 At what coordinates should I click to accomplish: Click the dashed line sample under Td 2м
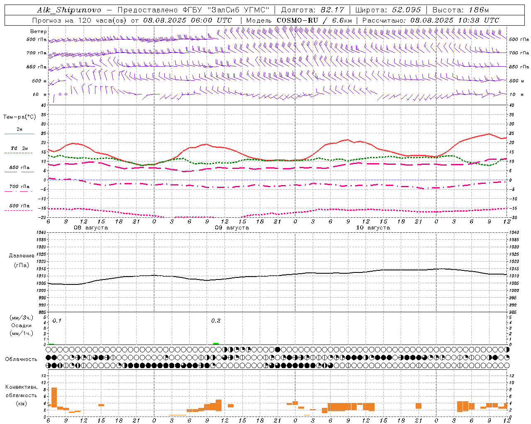[19, 153]
